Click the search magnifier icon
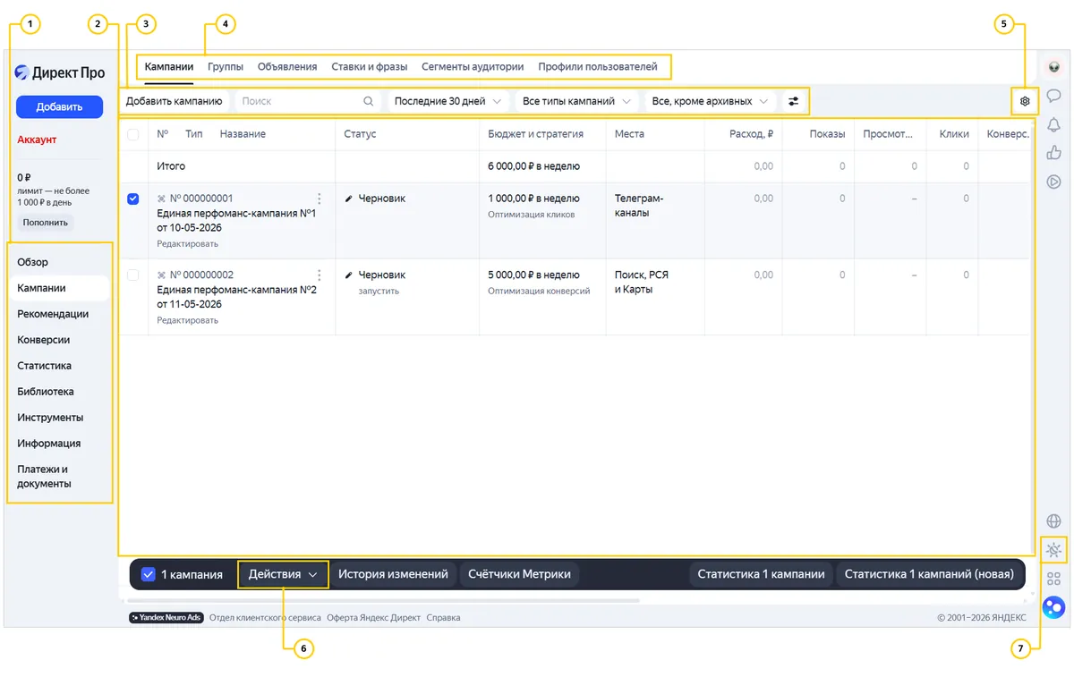Screen dimensions: 1074x677 369,101
